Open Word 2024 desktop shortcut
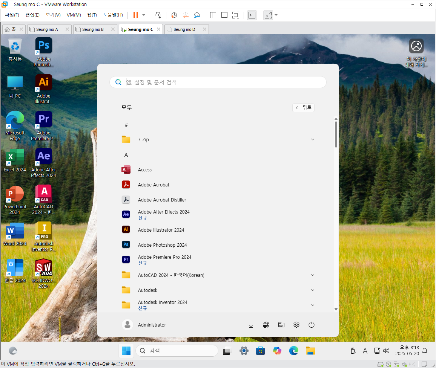Screen dimensions: 436x368 15,234
